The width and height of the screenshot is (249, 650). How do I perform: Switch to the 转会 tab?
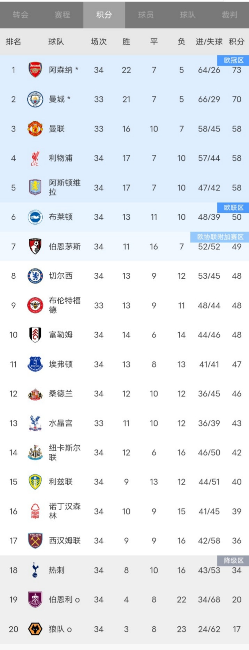21,15
